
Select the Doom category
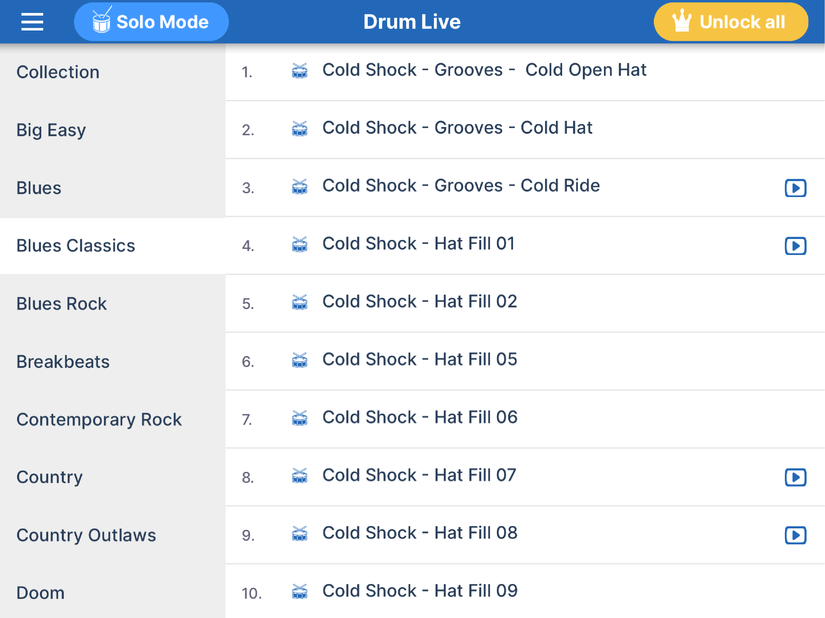[41, 593]
